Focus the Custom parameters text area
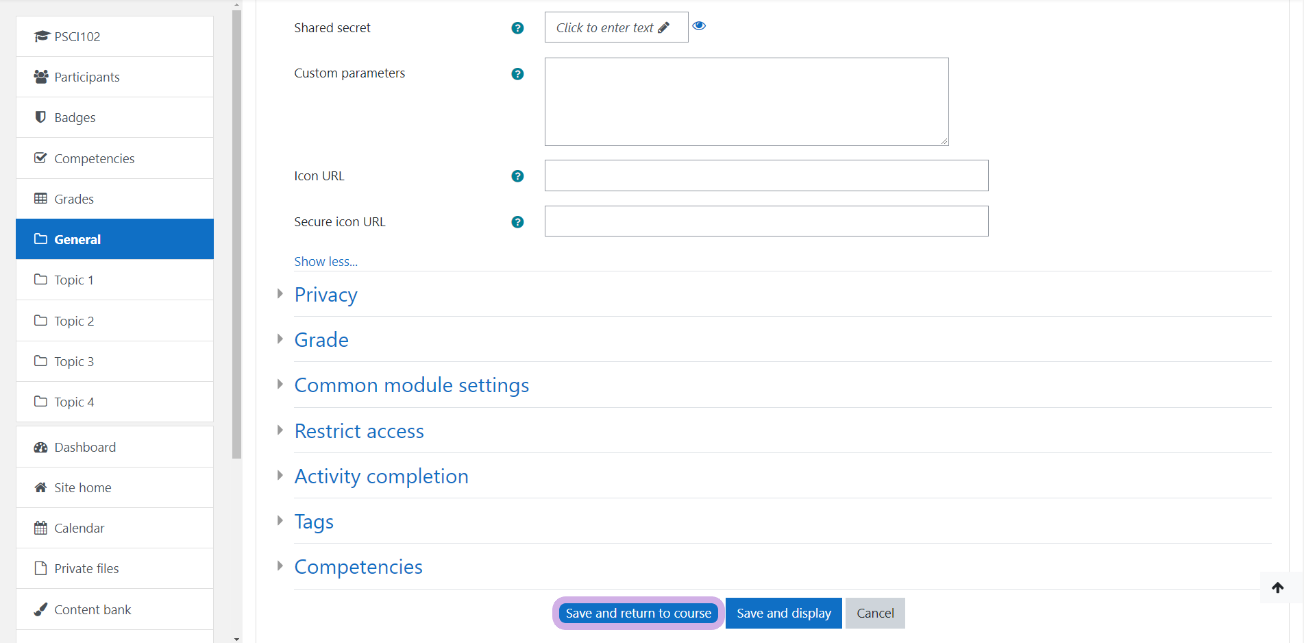1304x643 pixels. coord(746,102)
